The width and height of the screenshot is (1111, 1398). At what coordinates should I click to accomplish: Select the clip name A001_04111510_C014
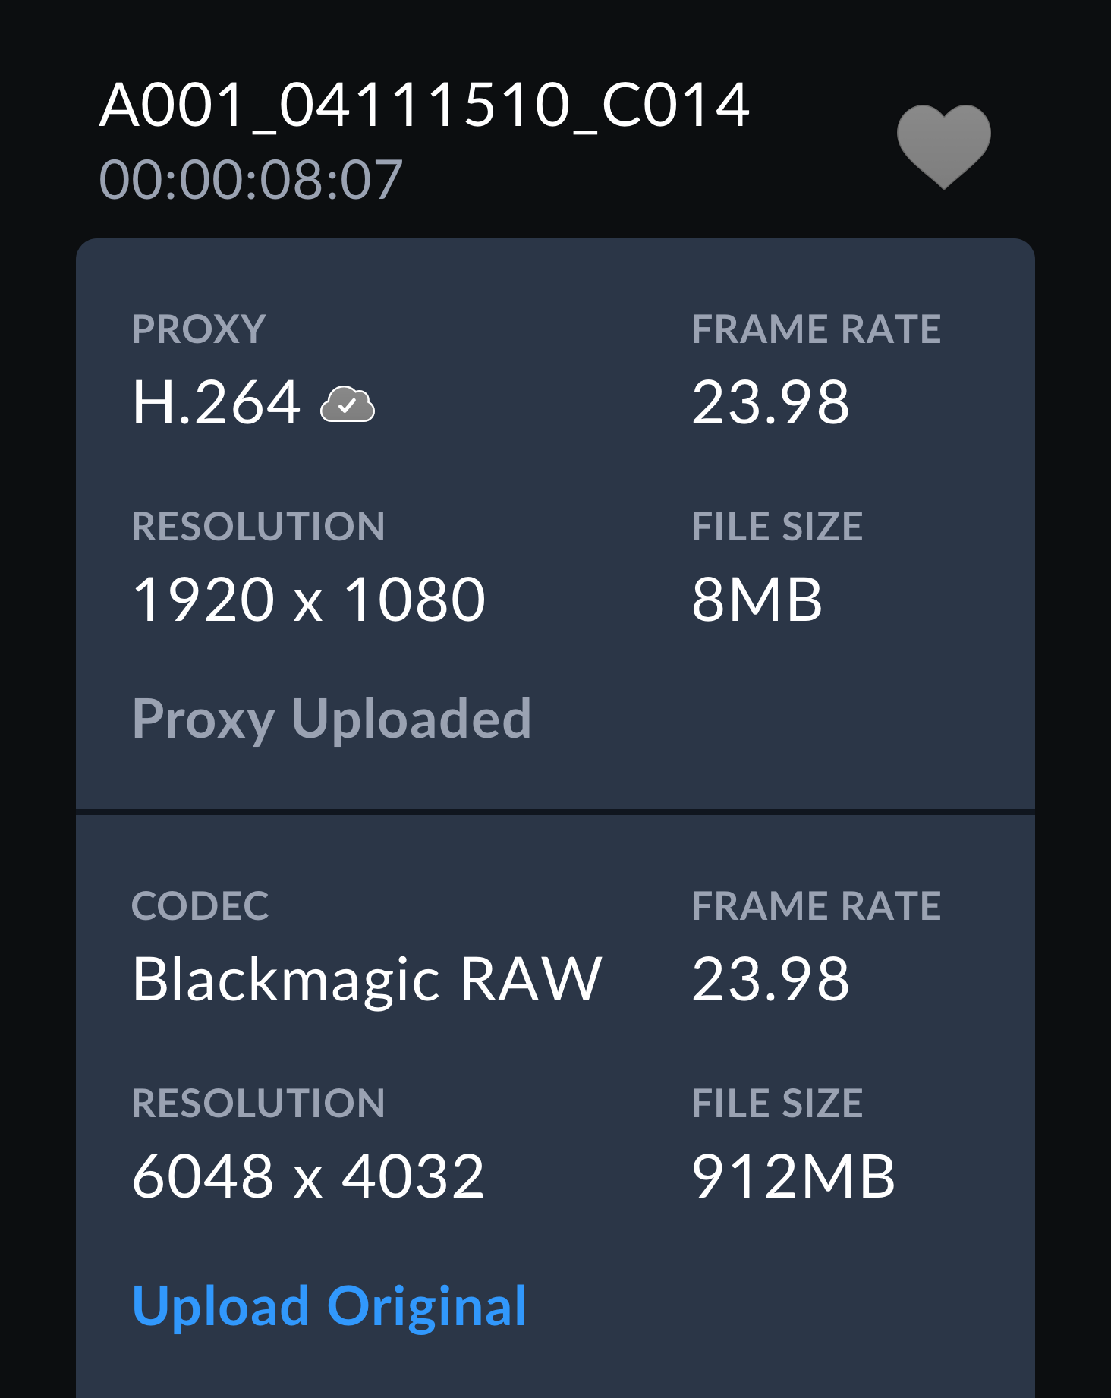tap(424, 105)
